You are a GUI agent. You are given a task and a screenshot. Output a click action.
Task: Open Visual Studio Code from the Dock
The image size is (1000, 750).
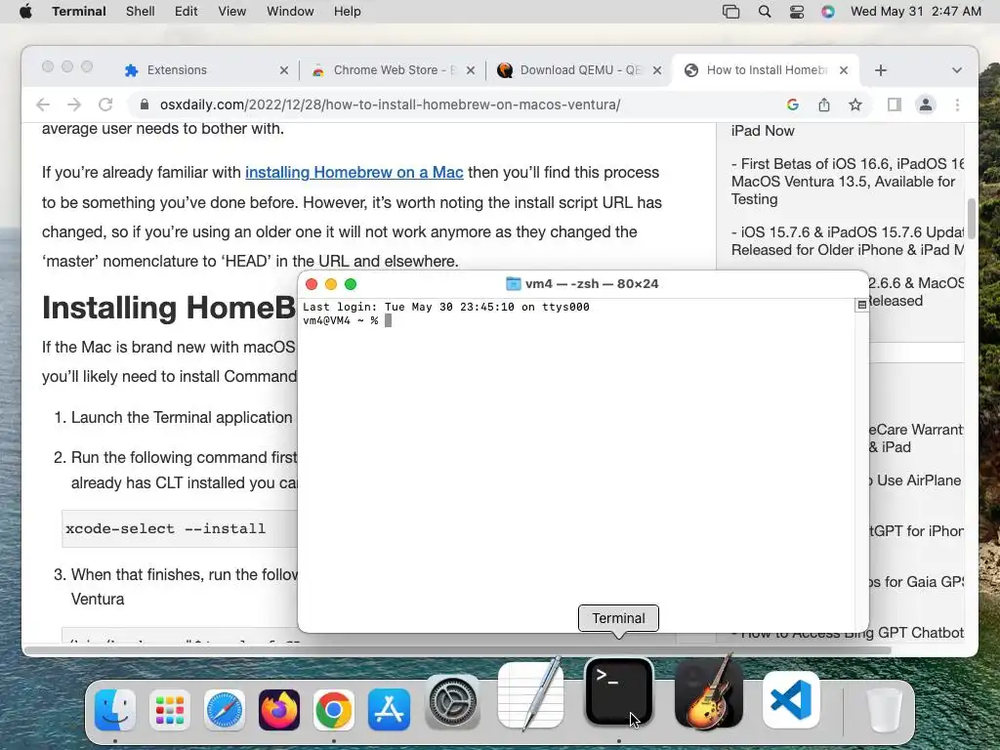791,700
